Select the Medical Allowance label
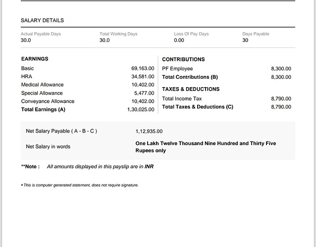Viewport: 316px width, 247px height. click(42, 85)
